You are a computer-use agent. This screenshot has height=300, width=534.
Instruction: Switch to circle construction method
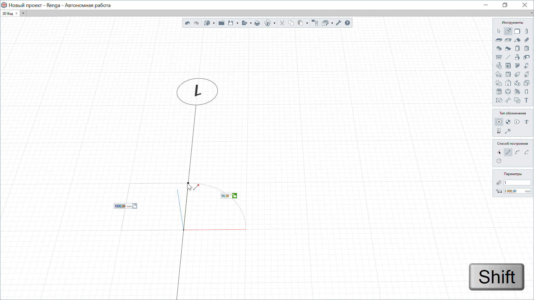click(499, 161)
